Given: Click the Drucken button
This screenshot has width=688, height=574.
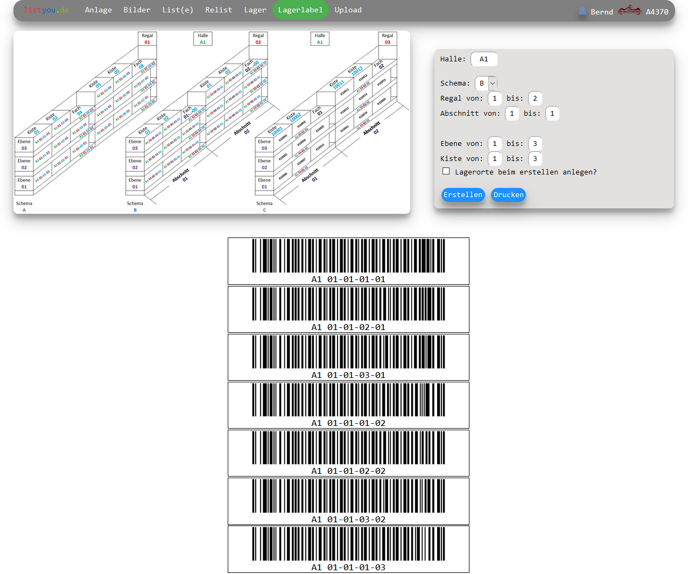Looking at the screenshot, I should tap(508, 195).
